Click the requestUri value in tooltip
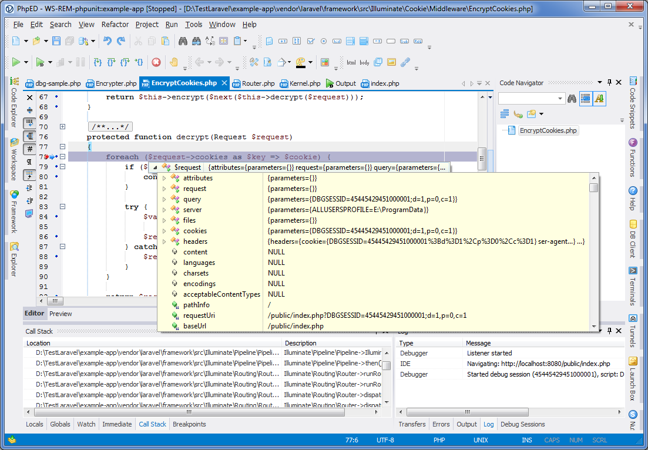The width and height of the screenshot is (648, 450). (x=367, y=315)
